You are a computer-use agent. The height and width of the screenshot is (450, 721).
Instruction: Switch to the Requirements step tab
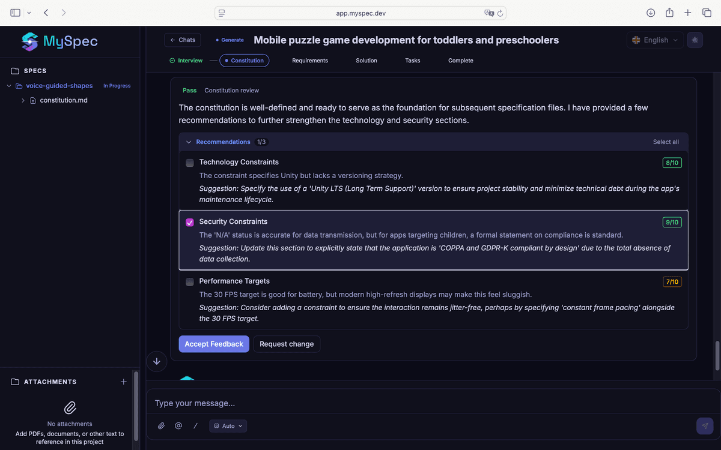[x=310, y=61]
